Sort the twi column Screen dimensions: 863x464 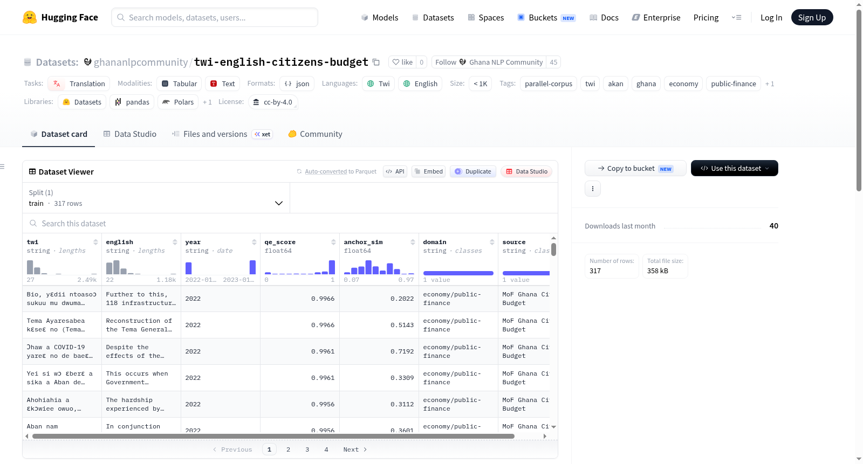coord(95,242)
